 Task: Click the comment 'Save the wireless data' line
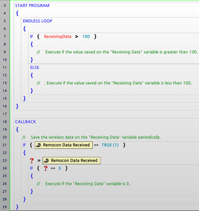tap(91, 137)
